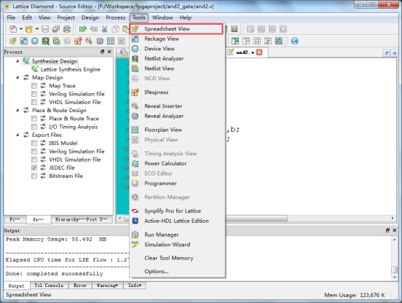Click the blue globe toolbar icon
402x303 pixels.
tap(295, 41)
